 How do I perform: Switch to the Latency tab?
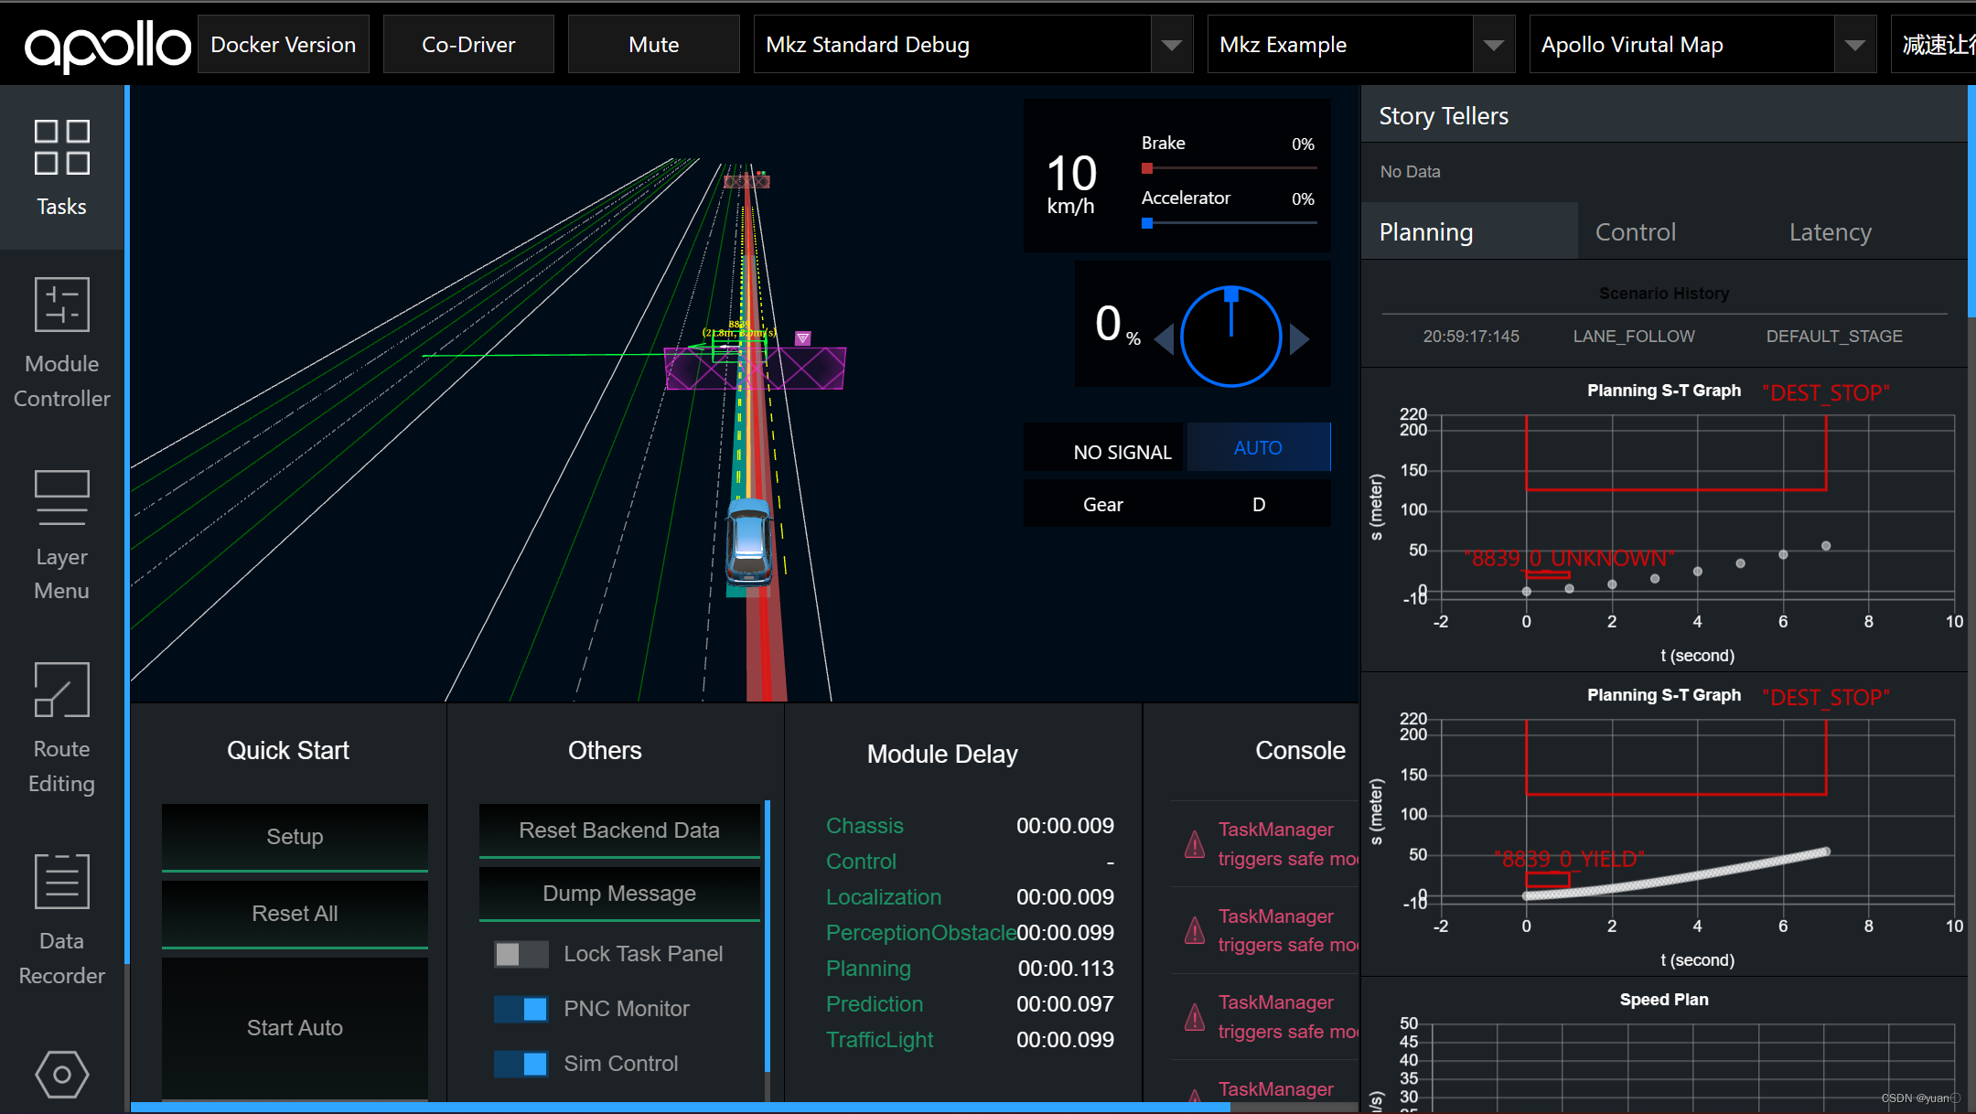click(1830, 232)
